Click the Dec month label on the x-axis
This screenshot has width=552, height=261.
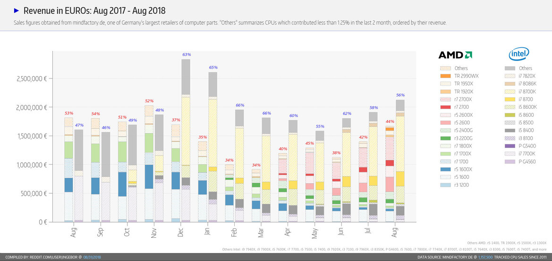pyautogui.click(x=181, y=232)
